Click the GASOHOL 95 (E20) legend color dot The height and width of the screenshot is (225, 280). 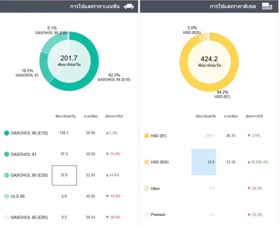(7, 175)
